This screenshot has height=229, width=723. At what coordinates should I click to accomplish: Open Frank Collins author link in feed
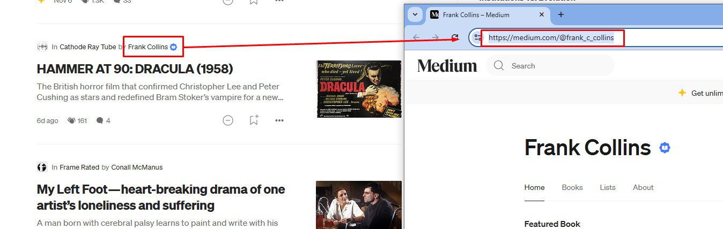pyautogui.click(x=147, y=47)
